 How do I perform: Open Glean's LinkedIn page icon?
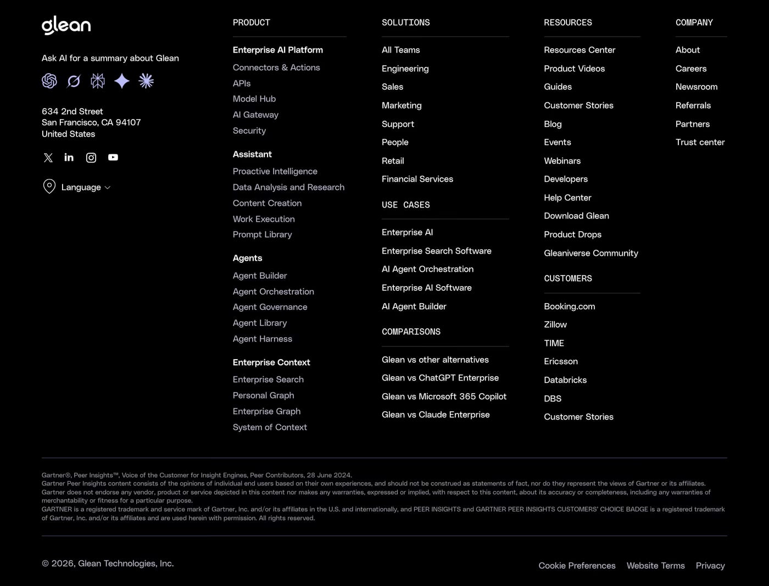click(x=69, y=158)
